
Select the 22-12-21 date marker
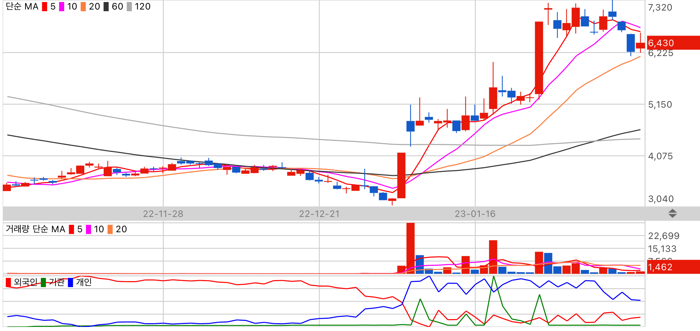tap(319, 214)
